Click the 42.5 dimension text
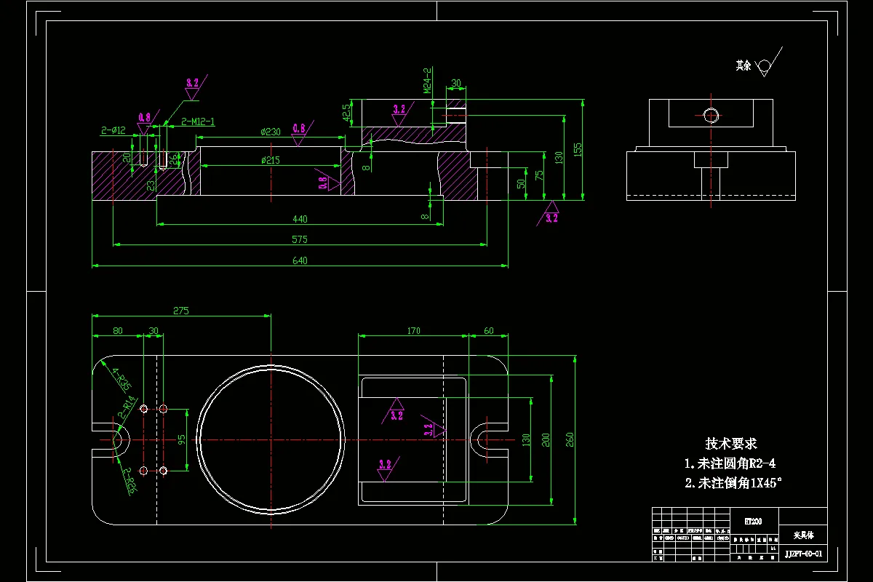Screen dimensions: 873x582 coord(347,111)
